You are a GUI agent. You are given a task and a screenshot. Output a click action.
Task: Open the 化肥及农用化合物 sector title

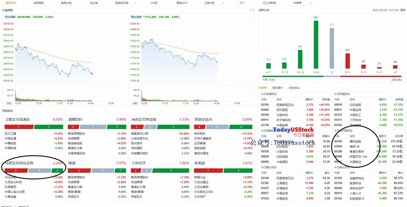click(19, 163)
